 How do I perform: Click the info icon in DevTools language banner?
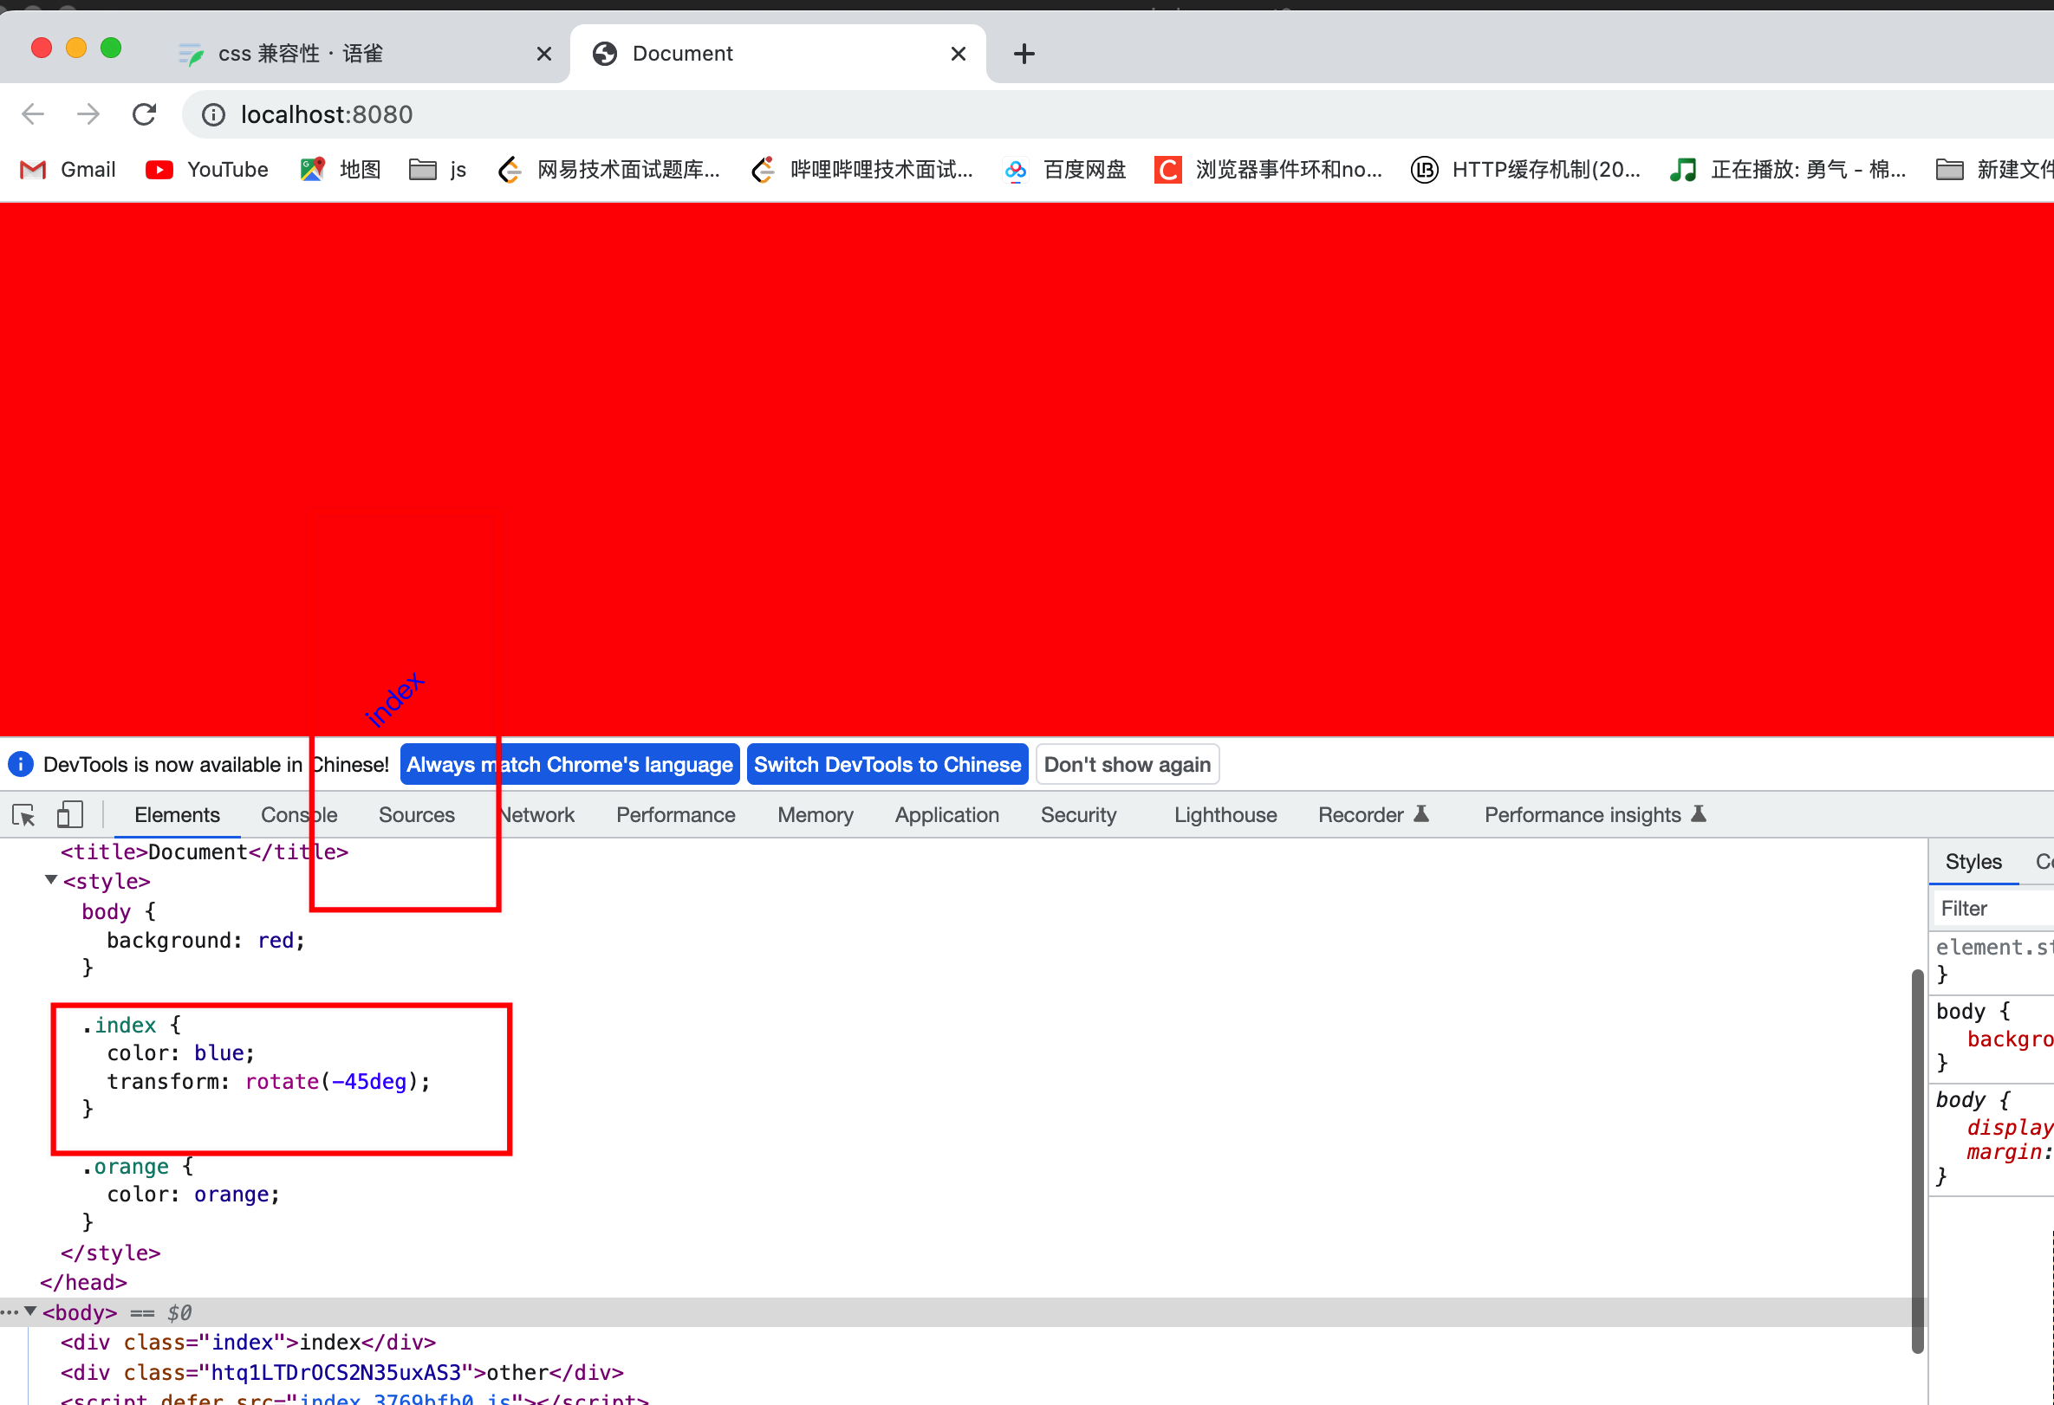pyautogui.click(x=20, y=765)
